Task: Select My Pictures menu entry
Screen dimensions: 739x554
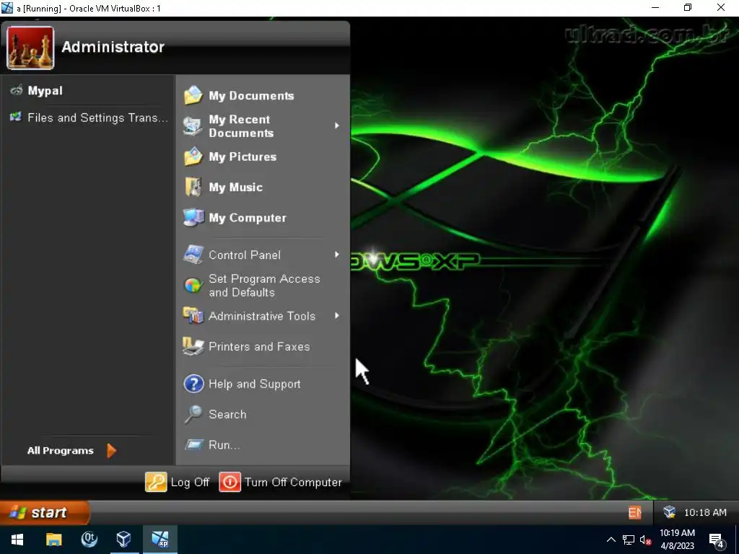Action: click(x=261, y=157)
